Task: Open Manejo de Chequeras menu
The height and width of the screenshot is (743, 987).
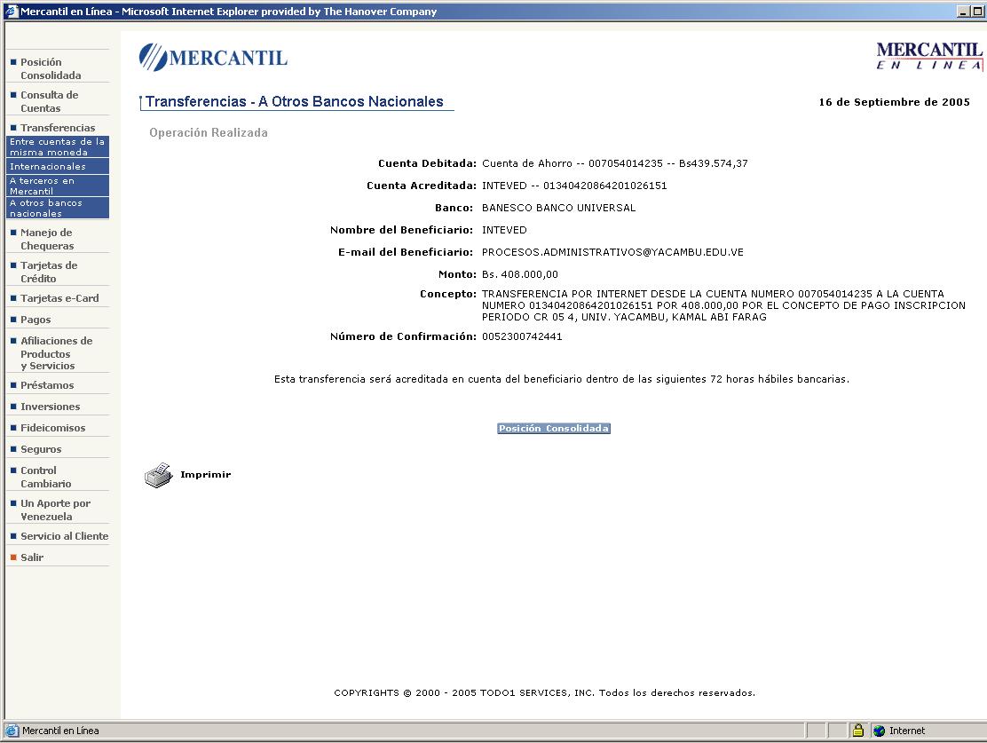Action: coord(47,240)
